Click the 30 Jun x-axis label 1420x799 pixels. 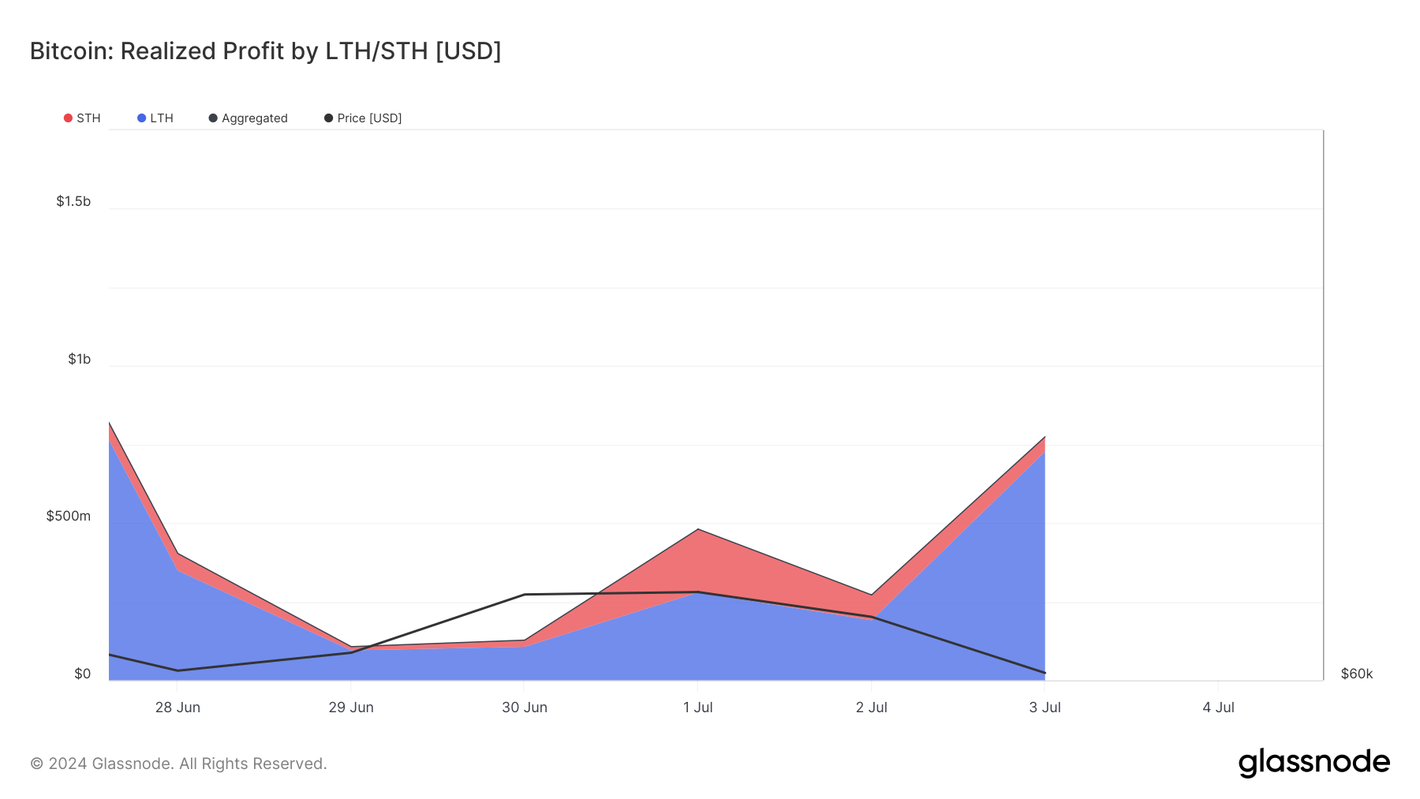(x=525, y=708)
